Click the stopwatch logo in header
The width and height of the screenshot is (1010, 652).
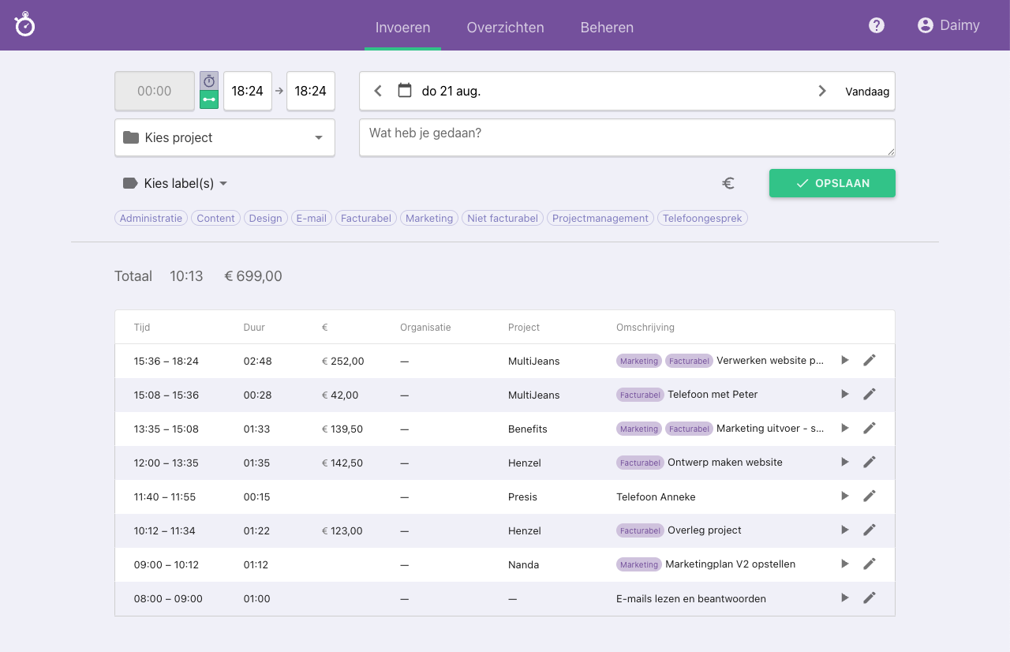click(25, 25)
